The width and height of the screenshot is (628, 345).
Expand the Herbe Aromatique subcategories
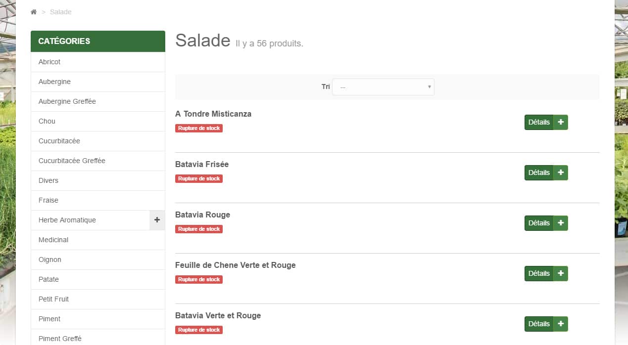coord(157,220)
